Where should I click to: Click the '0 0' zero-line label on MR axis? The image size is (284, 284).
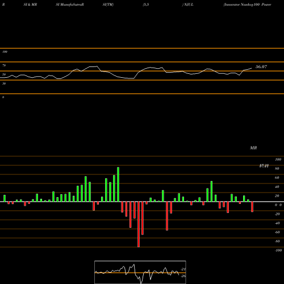click(278, 205)
